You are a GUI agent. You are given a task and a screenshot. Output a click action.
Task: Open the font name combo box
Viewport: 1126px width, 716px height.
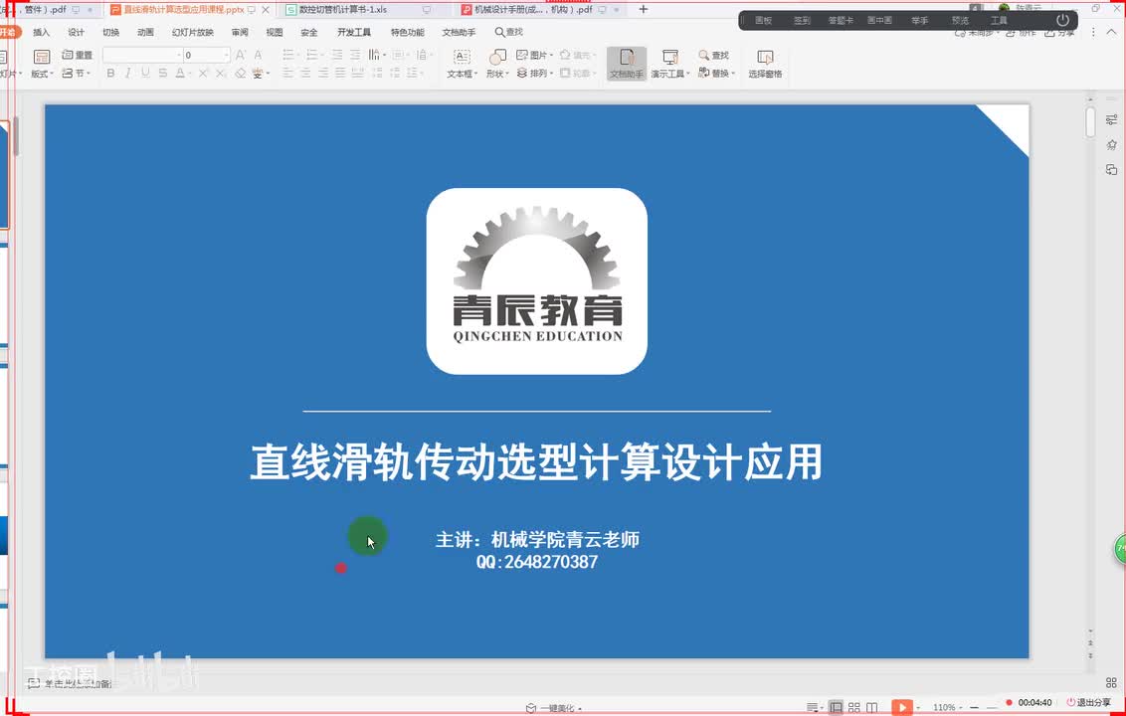tap(142, 55)
